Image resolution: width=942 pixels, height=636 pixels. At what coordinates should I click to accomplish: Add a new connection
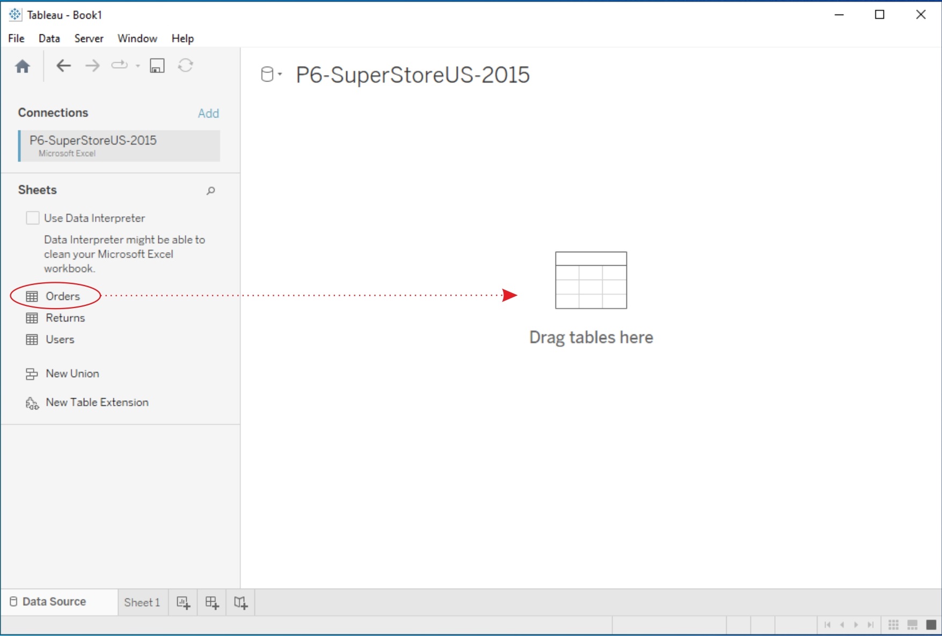tap(208, 113)
